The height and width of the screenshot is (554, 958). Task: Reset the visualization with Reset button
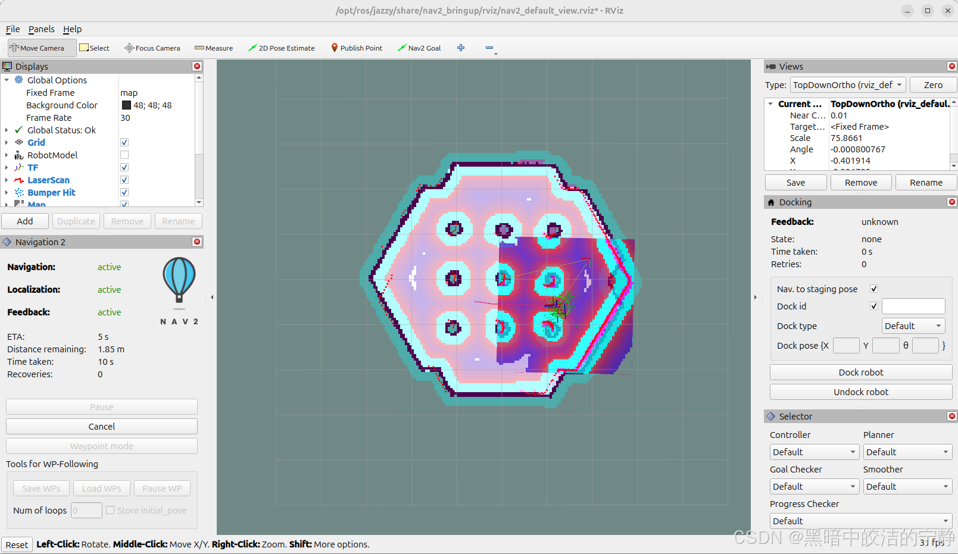(17, 544)
